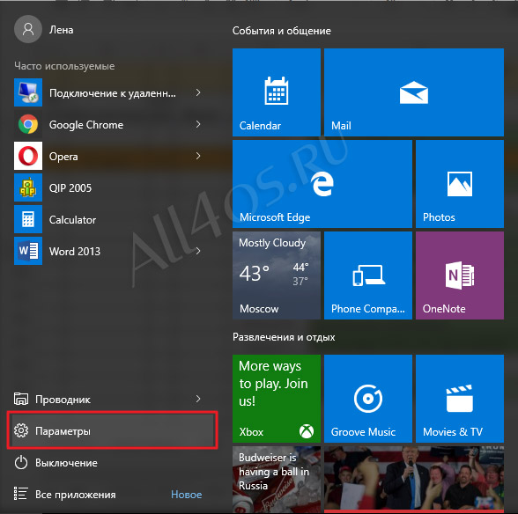Viewport: 518px width, 514px height.
Task: Click the Подключение к удаленн... label
Action: pyautogui.click(x=113, y=93)
